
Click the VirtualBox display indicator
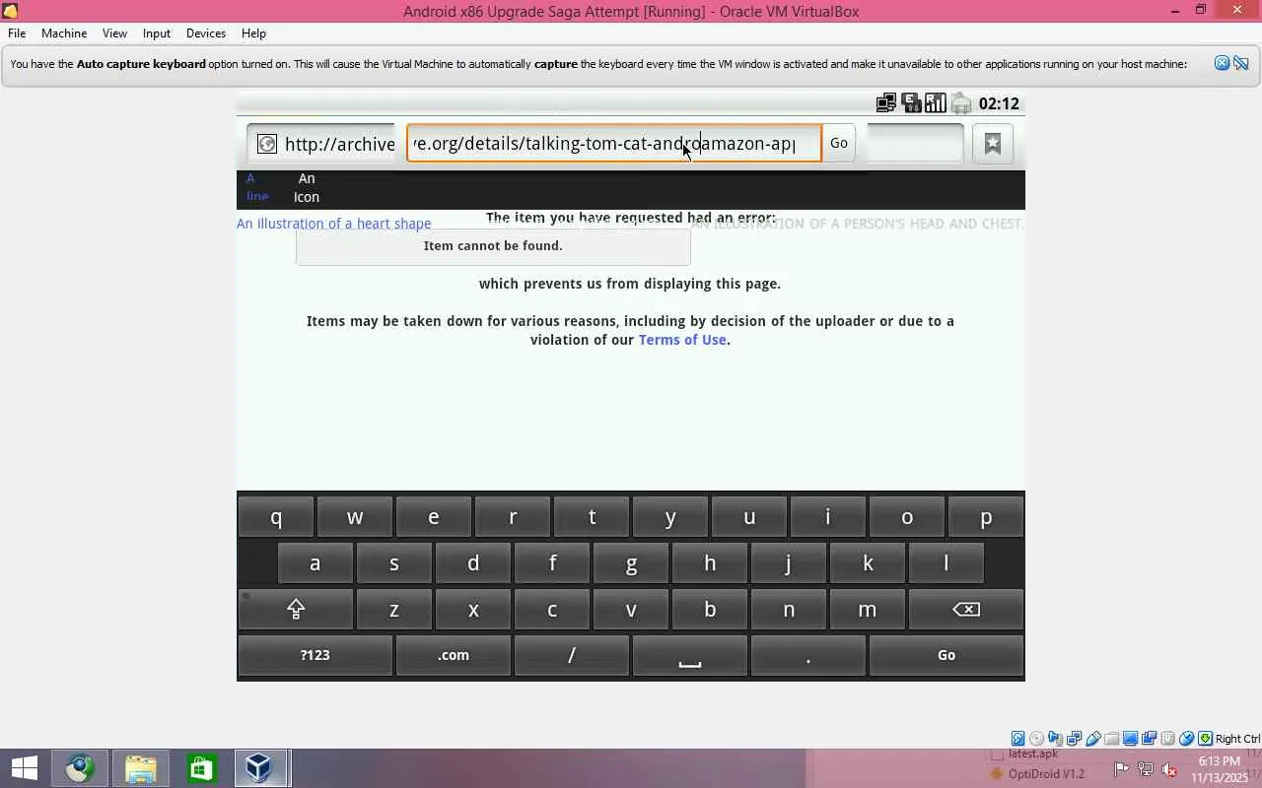coord(1130,739)
